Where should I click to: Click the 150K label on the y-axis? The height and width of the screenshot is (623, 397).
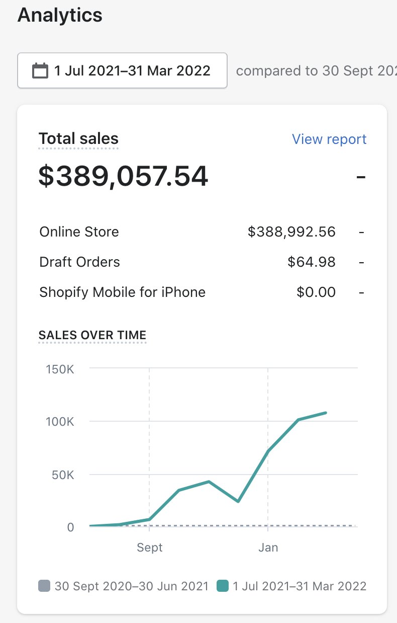click(59, 369)
